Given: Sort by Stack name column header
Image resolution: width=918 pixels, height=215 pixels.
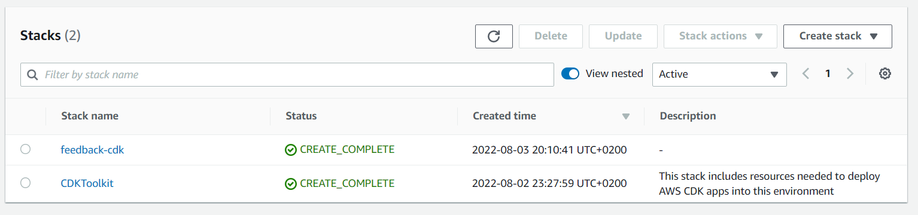Looking at the screenshot, I should click(x=90, y=116).
